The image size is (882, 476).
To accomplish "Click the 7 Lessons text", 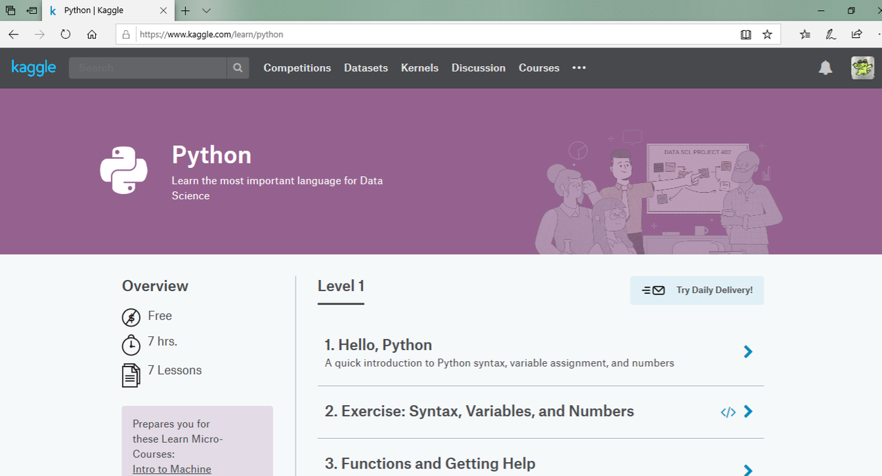I will (175, 370).
